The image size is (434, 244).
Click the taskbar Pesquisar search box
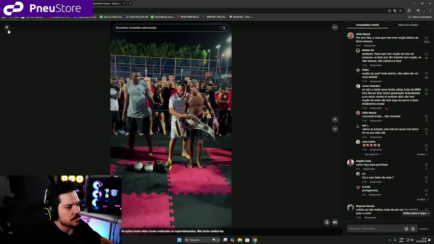[202, 240]
